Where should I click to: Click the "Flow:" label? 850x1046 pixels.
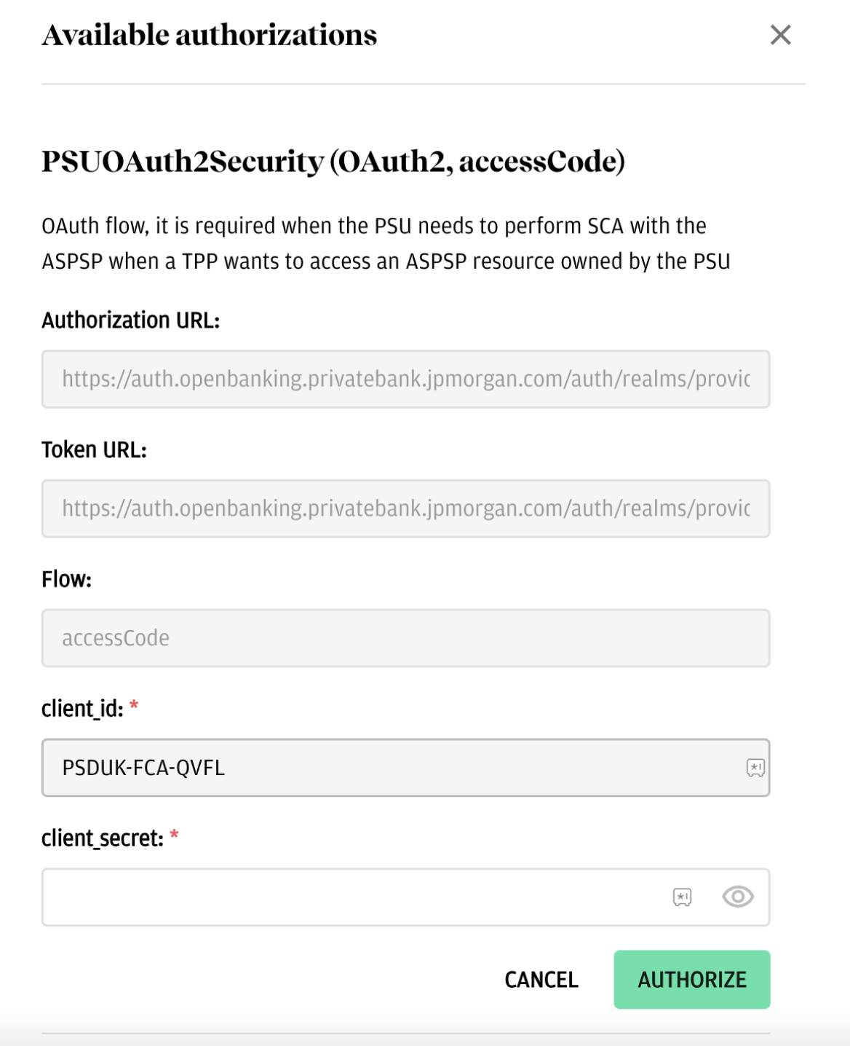66,580
